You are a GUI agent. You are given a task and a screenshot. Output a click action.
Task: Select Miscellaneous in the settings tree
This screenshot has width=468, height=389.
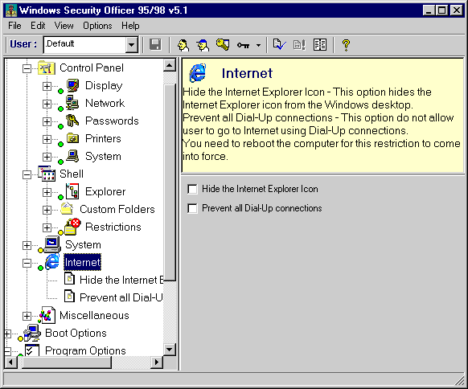(94, 315)
